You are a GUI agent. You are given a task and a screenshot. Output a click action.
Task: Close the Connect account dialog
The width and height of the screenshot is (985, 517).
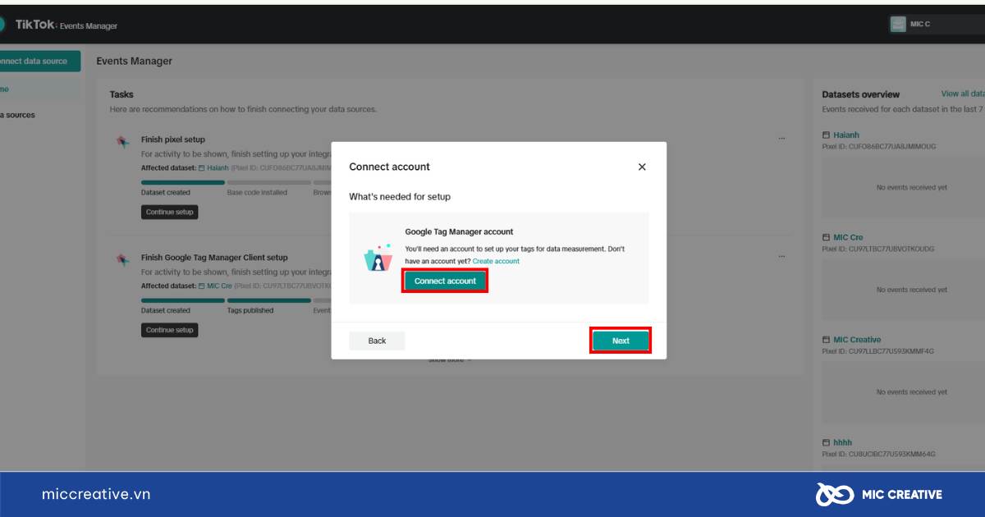[642, 167]
